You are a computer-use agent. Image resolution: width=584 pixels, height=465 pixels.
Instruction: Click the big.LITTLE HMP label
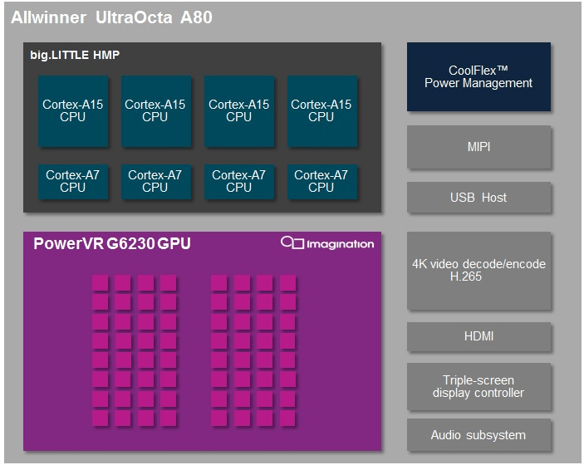75,55
